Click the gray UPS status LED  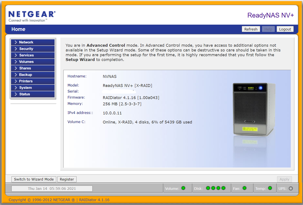coord(291,188)
